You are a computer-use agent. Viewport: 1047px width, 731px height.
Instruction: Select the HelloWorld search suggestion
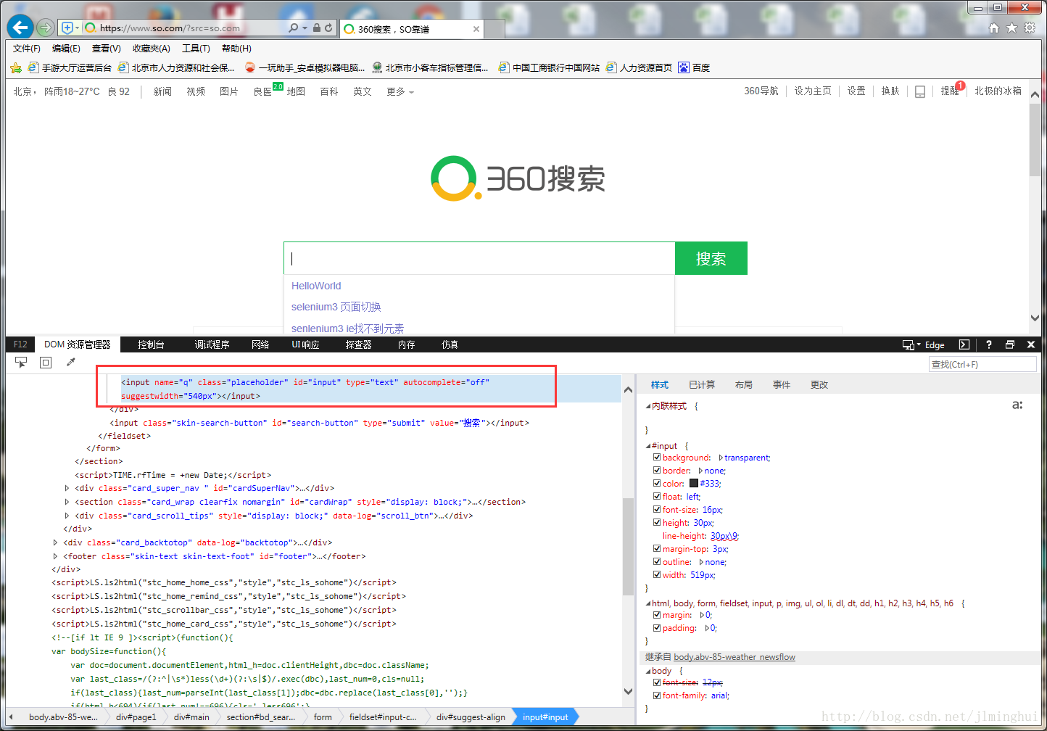(316, 286)
